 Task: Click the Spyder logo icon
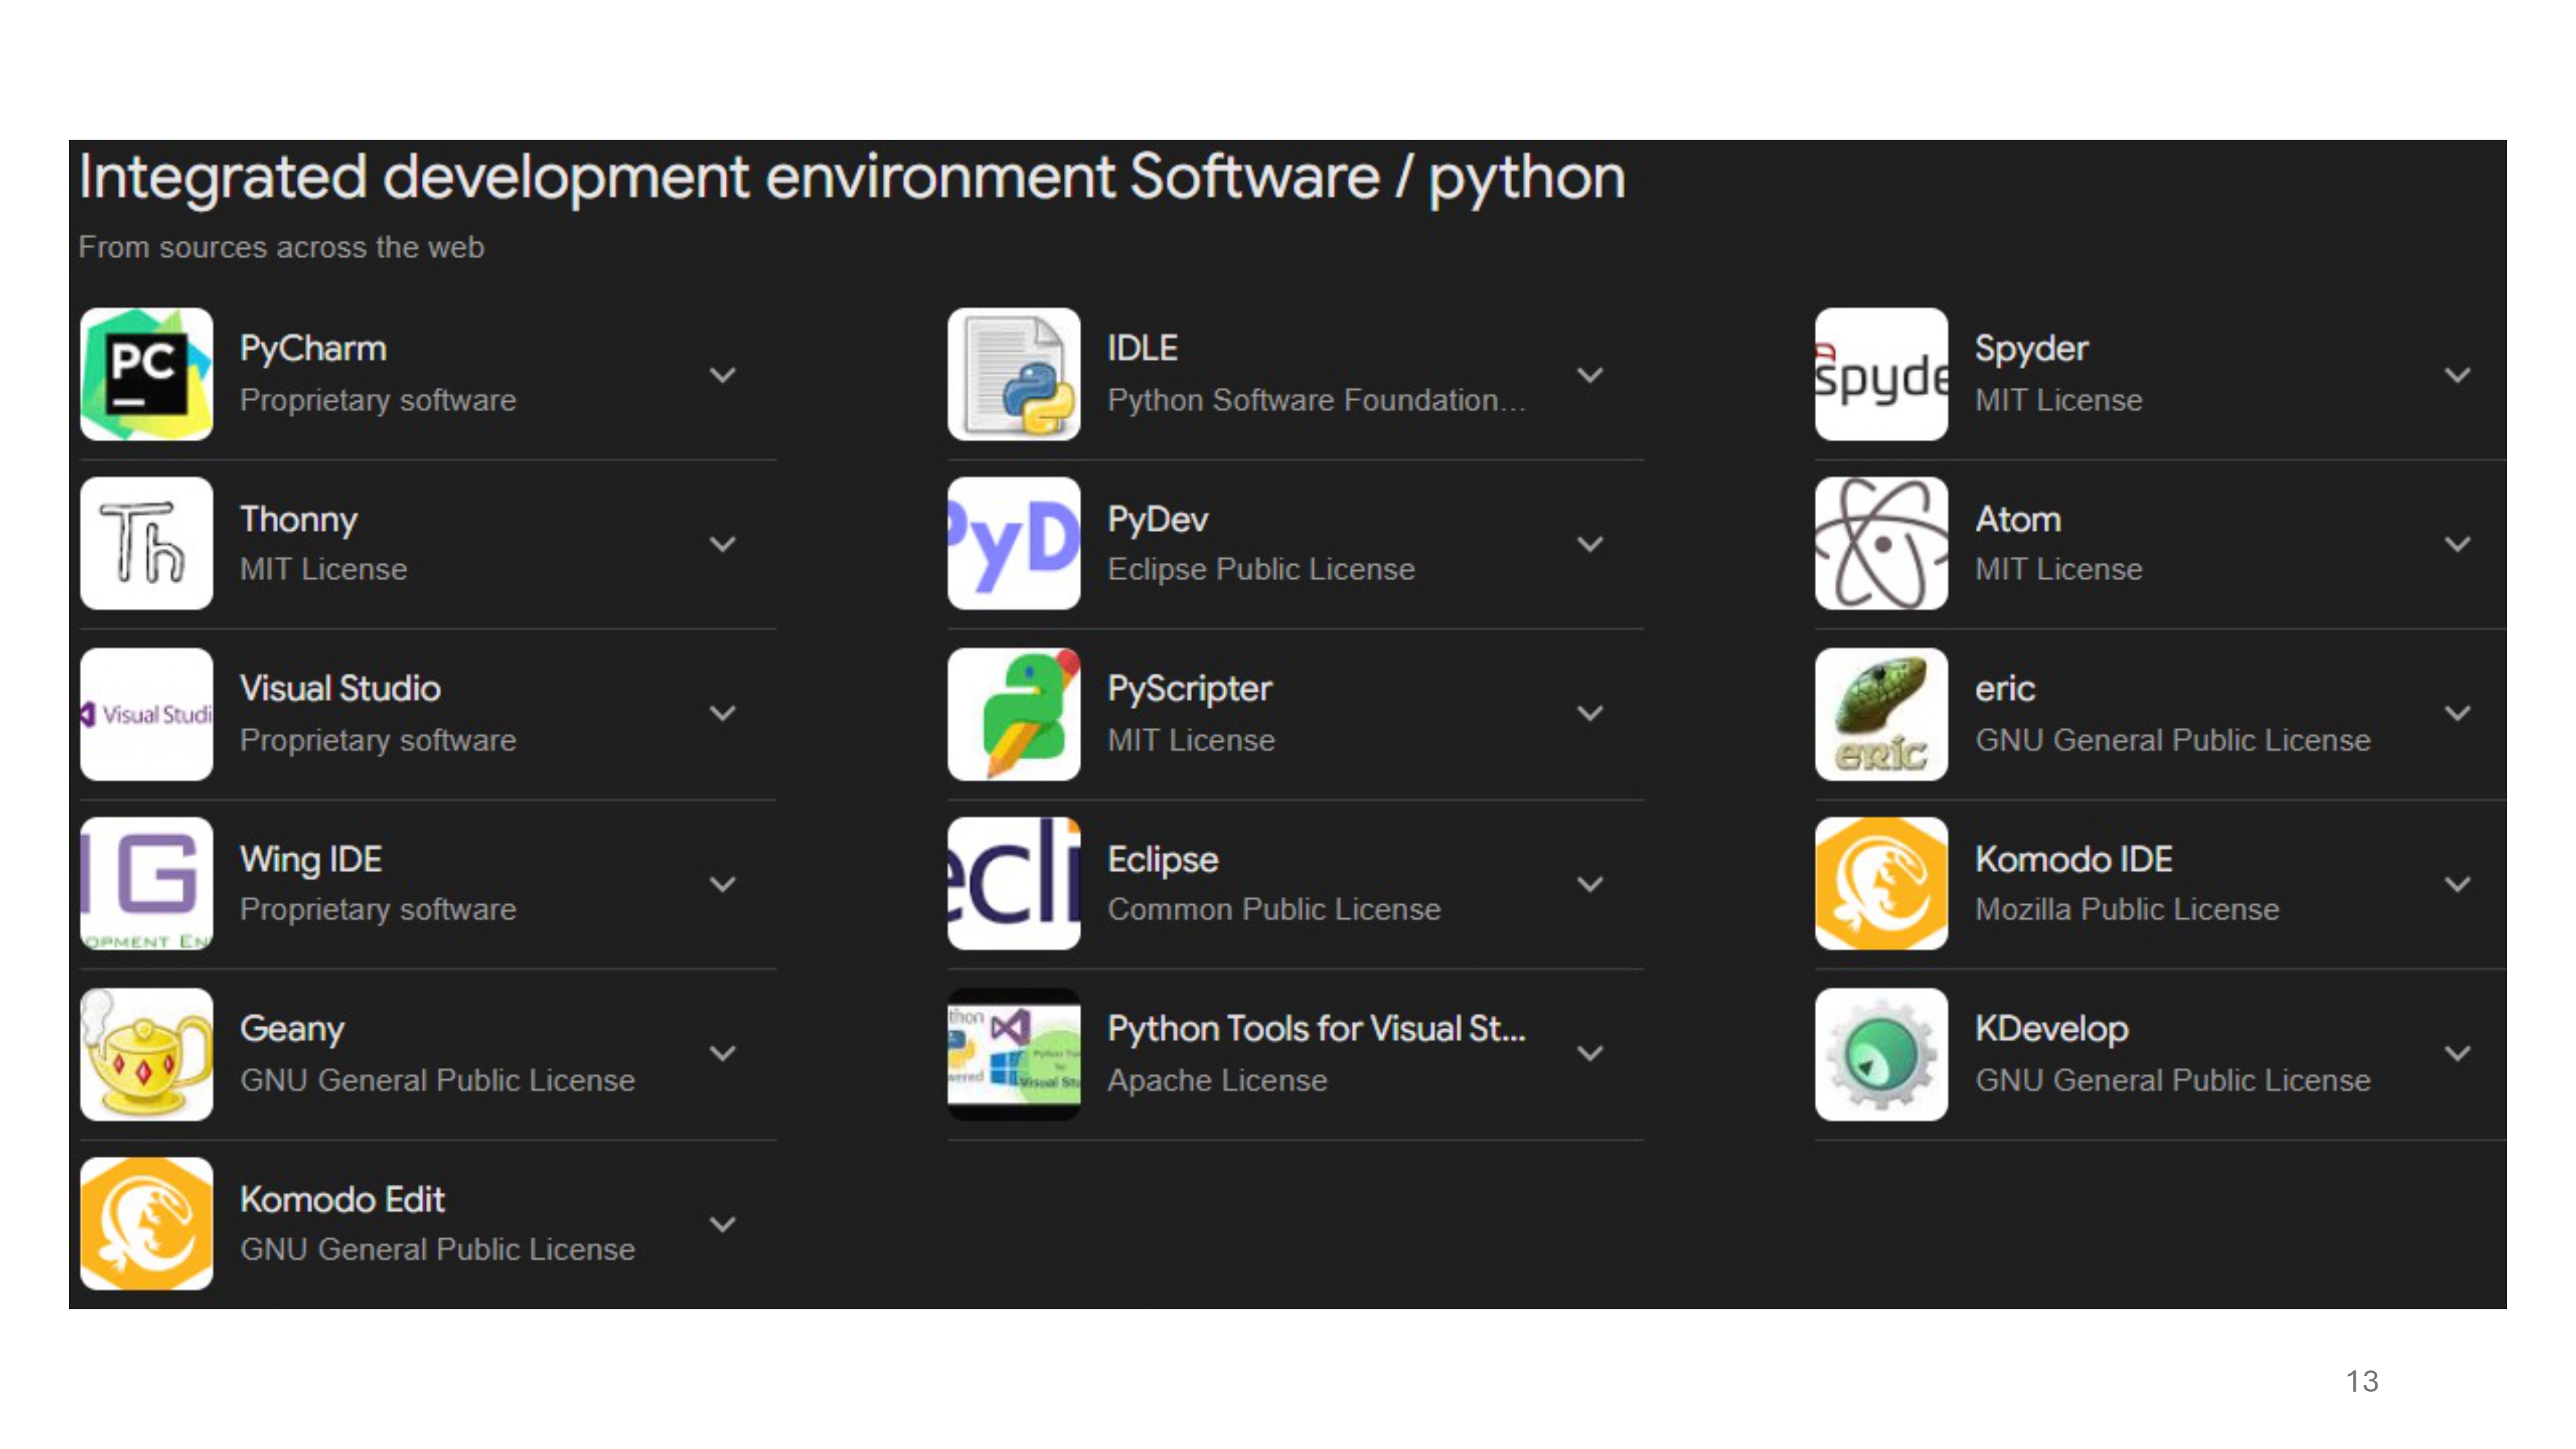1881,374
